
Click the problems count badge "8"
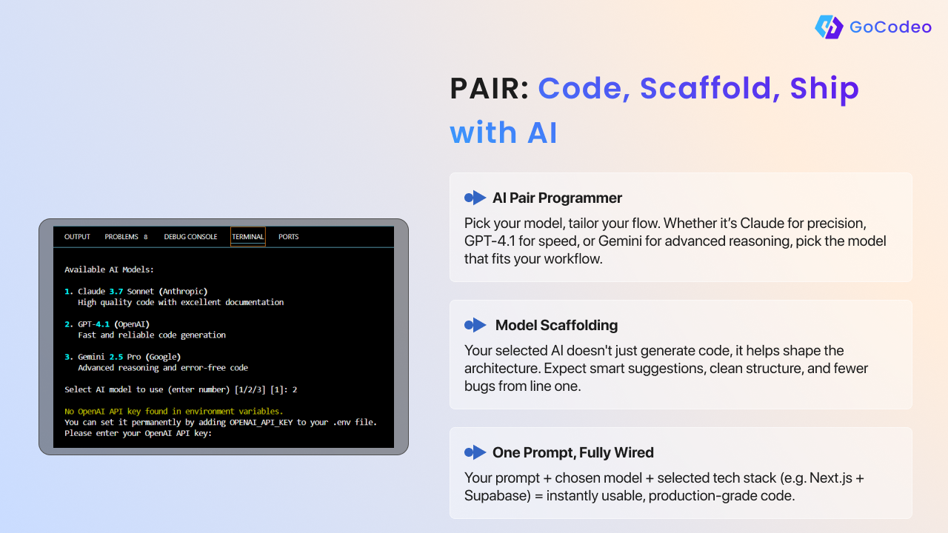[145, 237]
